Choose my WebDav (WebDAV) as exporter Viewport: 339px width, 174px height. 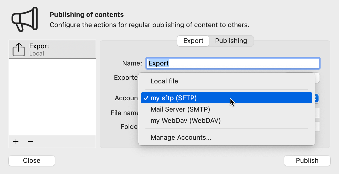(185, 121)
